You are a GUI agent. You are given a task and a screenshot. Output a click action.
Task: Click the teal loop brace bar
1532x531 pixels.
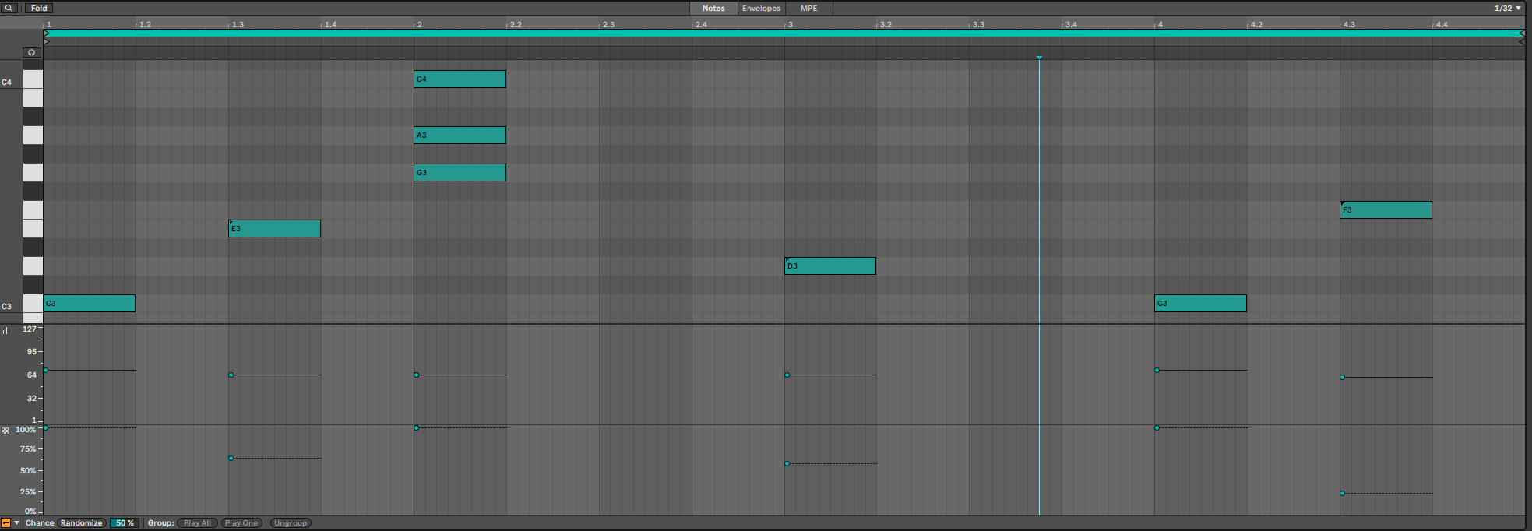pos(784,33)
